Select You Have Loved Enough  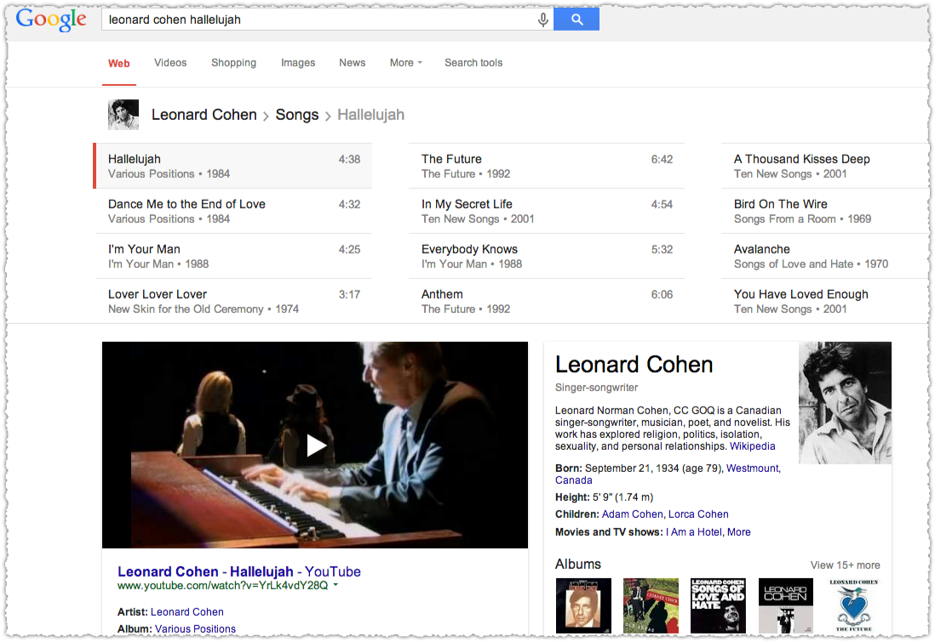click(825, 301)
